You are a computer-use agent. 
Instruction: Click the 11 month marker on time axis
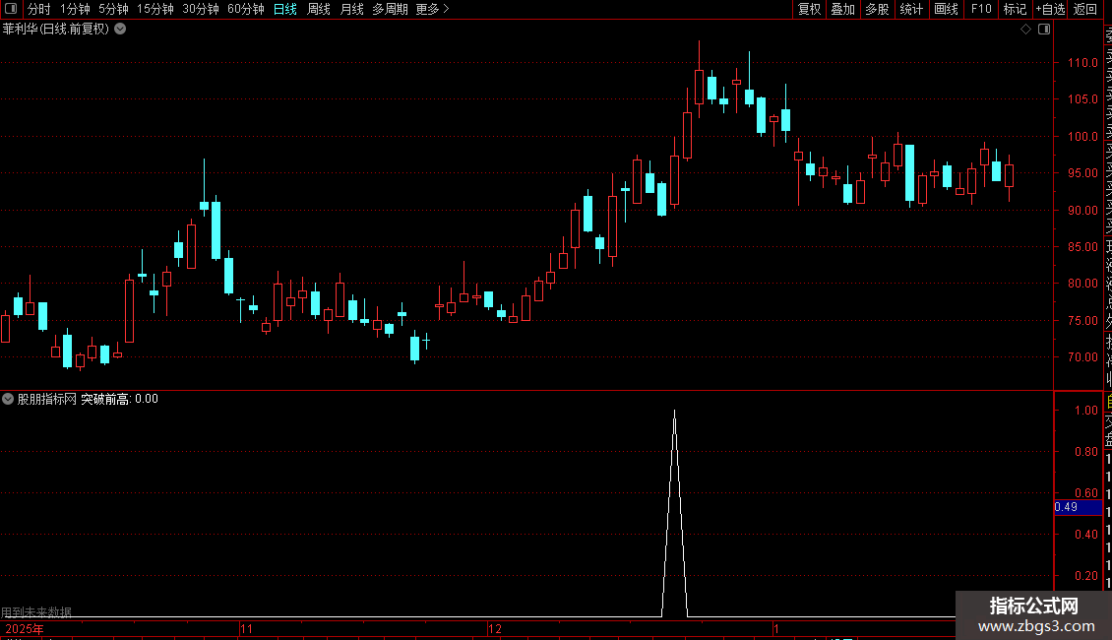point(246,628)
